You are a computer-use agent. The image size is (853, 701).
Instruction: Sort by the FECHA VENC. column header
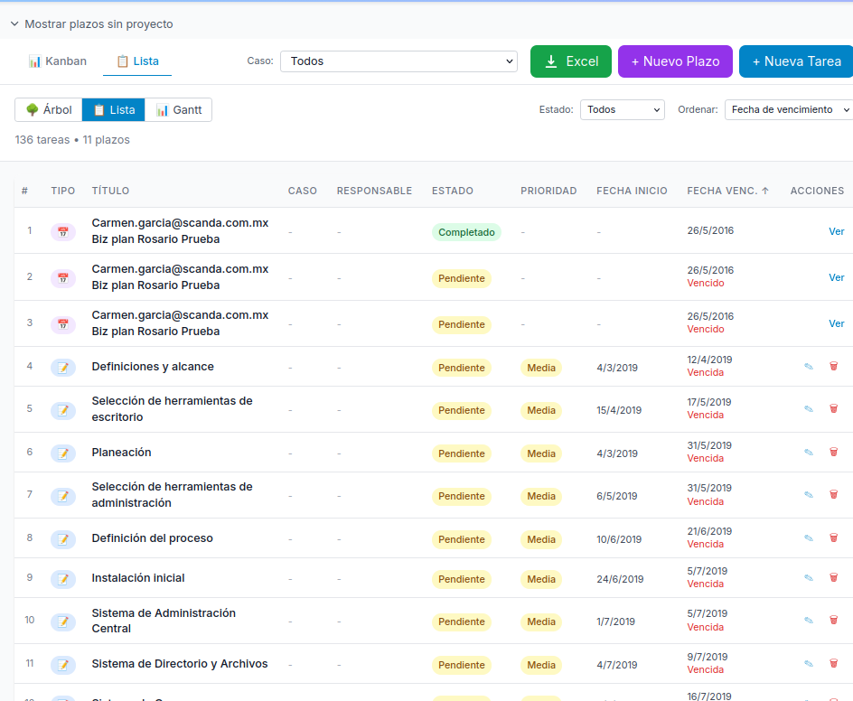point(728,191)
